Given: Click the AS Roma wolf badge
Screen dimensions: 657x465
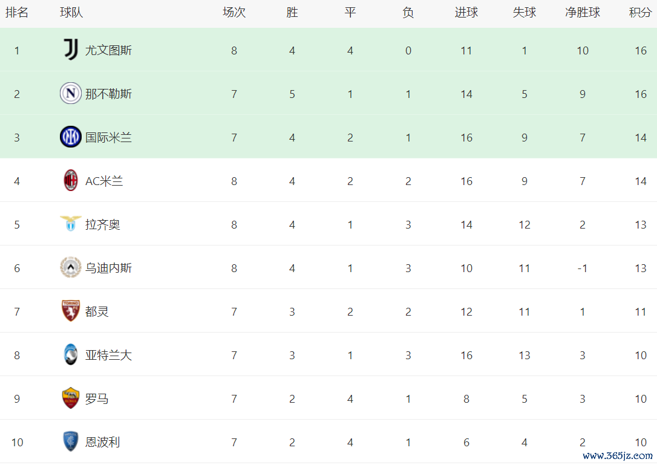Looking at the screenshot, I should [70, 398].
